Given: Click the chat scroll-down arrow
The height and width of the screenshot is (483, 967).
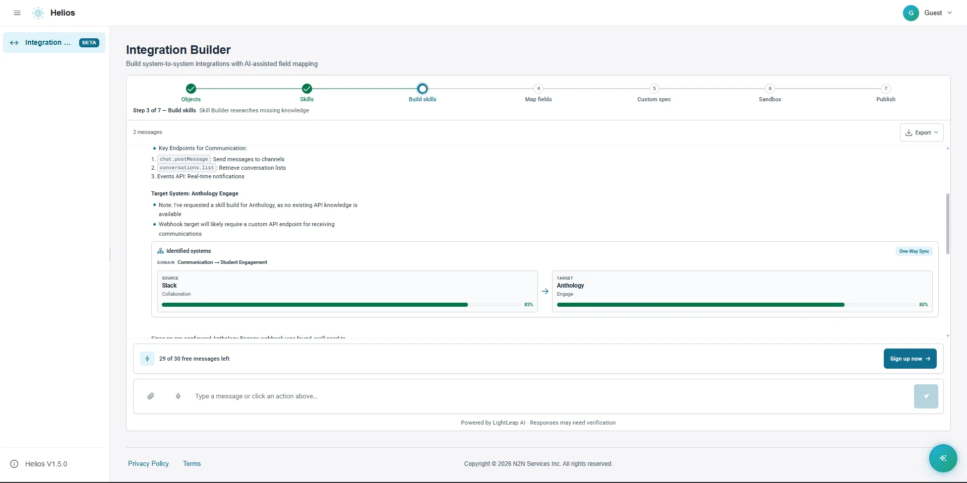Looking at the screenshot, I should click(x=947, y=336).
